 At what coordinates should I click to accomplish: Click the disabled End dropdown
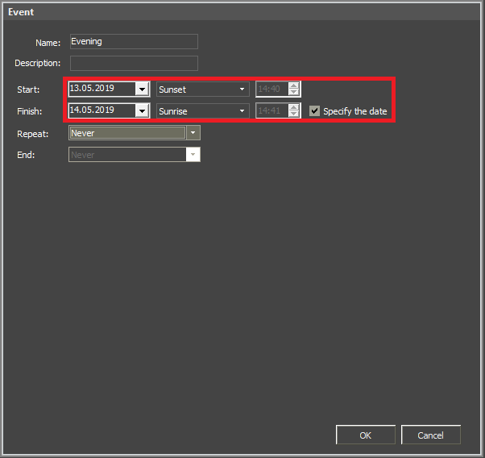(134, 155)
